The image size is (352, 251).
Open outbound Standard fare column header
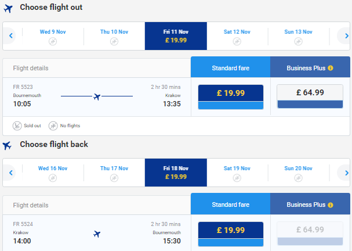(x=231, y=67)
